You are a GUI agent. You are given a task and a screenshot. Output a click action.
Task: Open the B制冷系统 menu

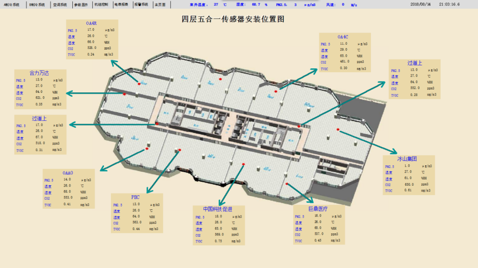[37, 5]
